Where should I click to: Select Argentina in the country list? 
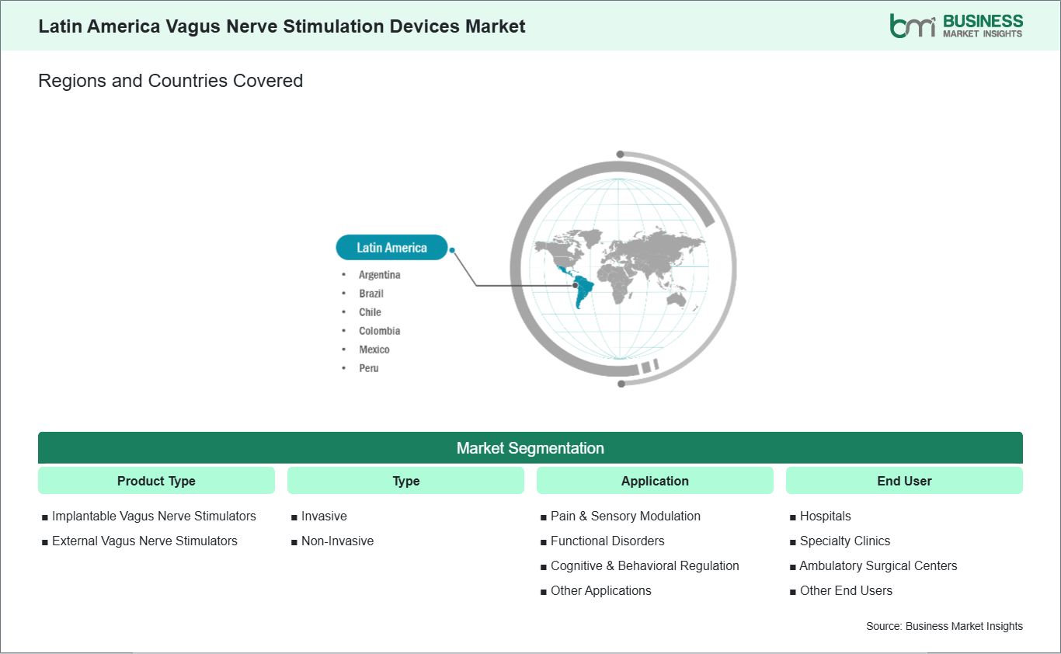tap(380, 275)
